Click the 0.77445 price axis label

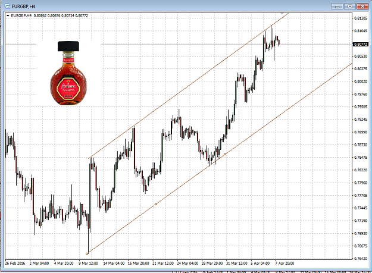tap(360, 208)
